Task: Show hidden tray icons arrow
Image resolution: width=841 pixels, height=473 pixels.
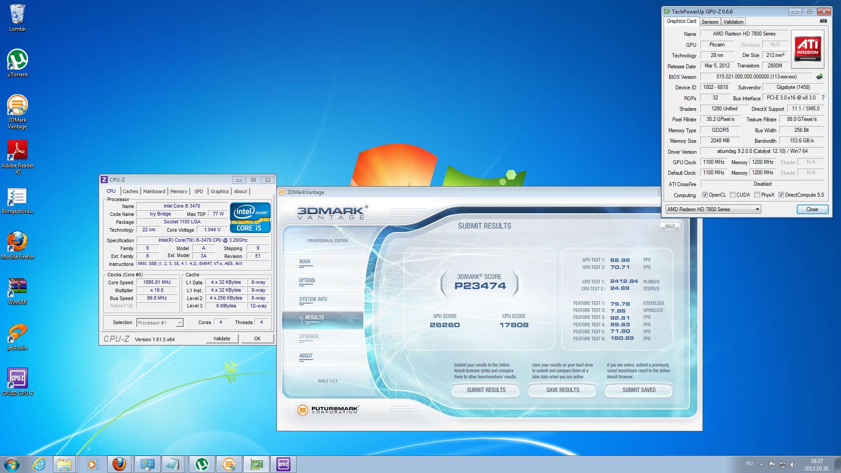Action: coord(761,464)
